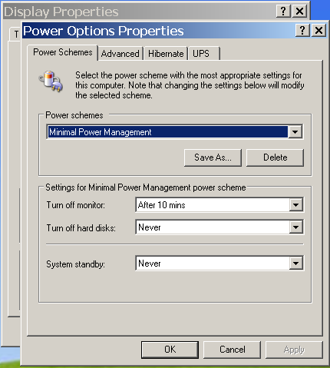Click the Delete scheme button

pos(276,157)
